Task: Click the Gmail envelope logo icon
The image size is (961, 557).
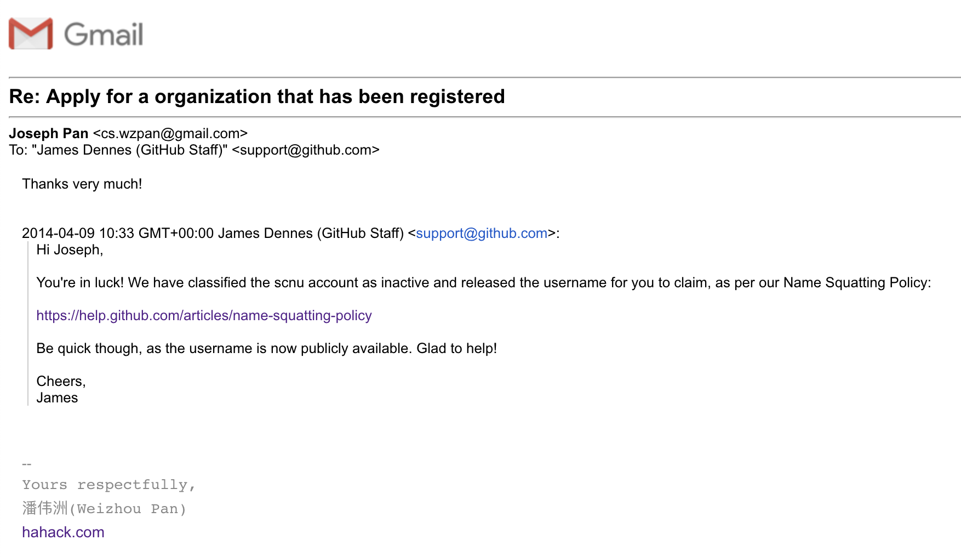Action: pos(31,33)
